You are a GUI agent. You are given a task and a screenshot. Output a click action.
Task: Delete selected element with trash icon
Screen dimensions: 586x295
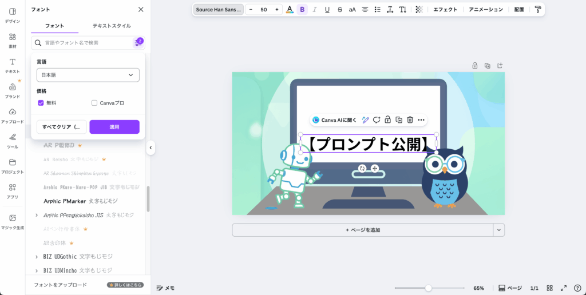pos(410,119)
